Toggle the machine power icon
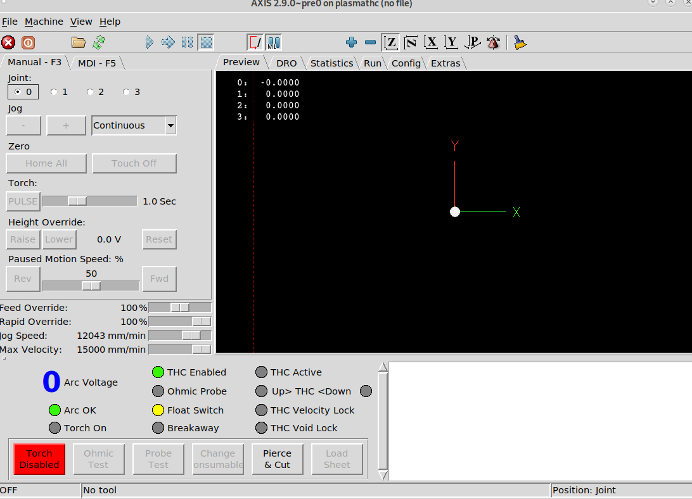This screenshot has width=692, height=499. click(x=29, y=43)
